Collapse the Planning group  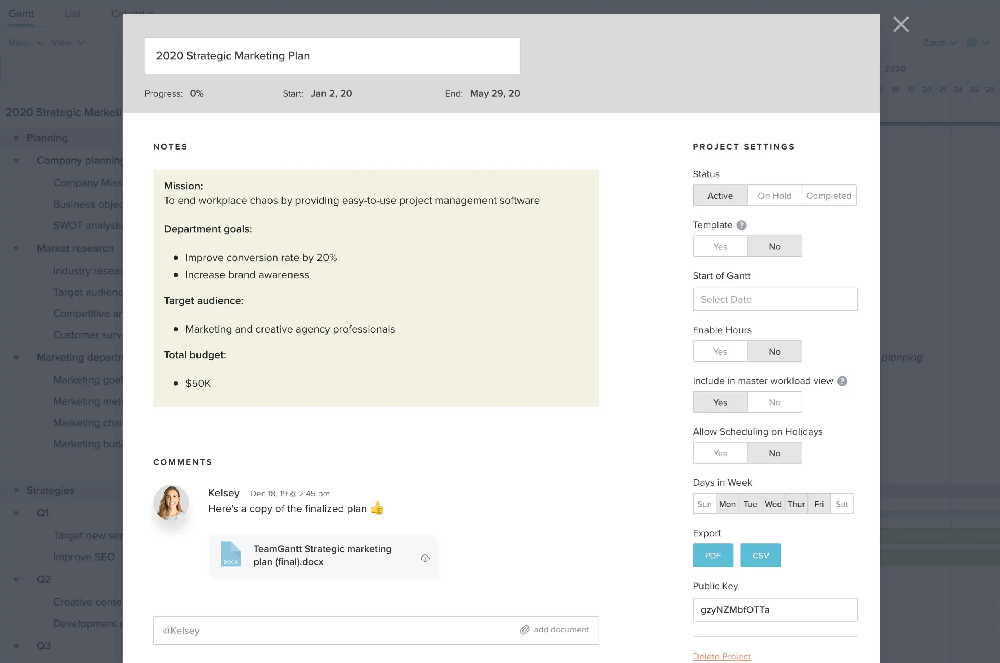pos(16,138)
